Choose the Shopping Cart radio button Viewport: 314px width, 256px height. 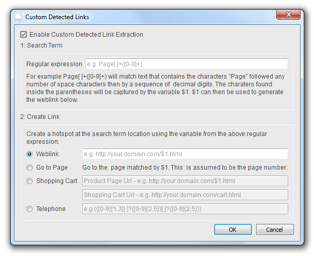coord(29,181)
